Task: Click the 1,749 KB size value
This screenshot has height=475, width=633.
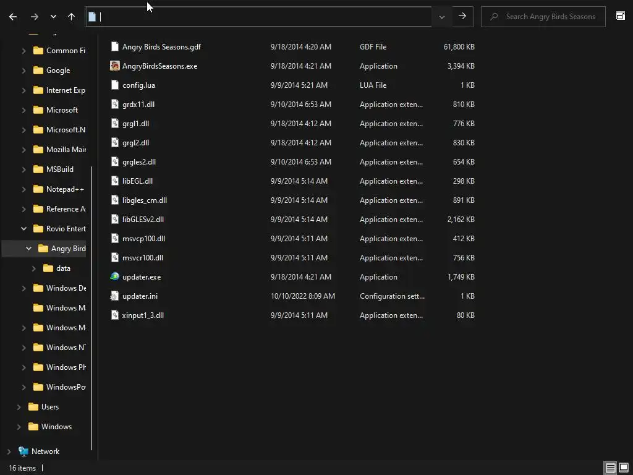Action: click(x=461, y=277)
